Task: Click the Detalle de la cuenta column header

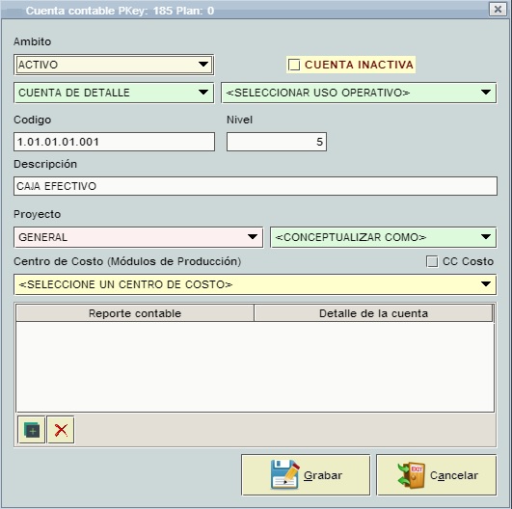Action: [x=373, y=313]
